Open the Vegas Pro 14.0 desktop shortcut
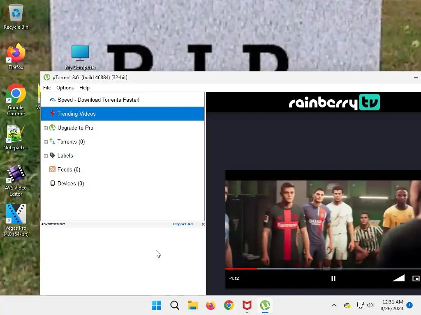The image size is (421, 315). 16,220
